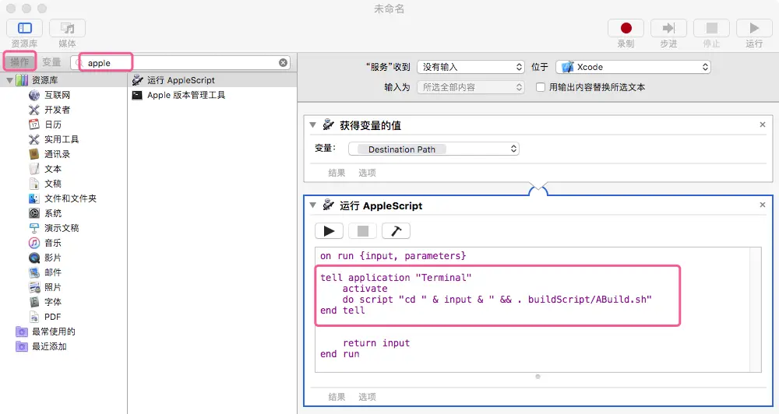
Task: Select the 影片 movies category
Action: tap(45, 258)
